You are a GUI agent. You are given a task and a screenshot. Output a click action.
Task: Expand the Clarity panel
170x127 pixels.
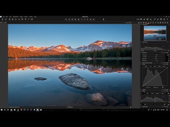point(141,90)
